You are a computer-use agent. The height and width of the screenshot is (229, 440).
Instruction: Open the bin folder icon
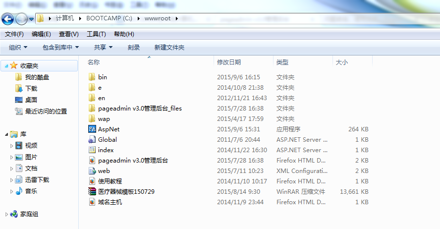(92, 77)
